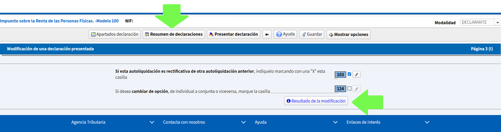Uncheck rectificativa checkbox 103
The image size is (501, 132).
point(349,74)
